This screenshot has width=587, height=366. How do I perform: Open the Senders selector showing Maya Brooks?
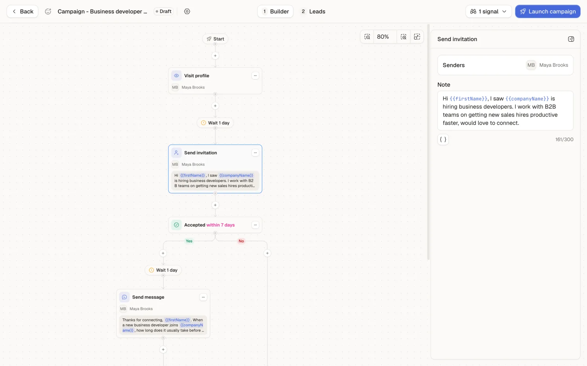click(505, 65)
